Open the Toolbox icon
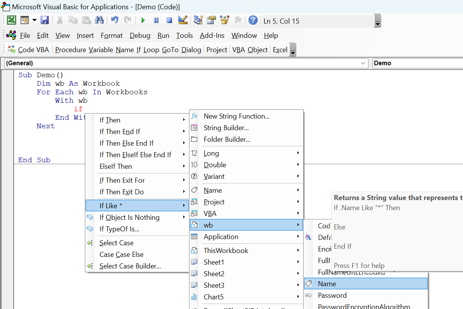The height and width of the screenshot is (309, 463). click(x=238, y=20)
